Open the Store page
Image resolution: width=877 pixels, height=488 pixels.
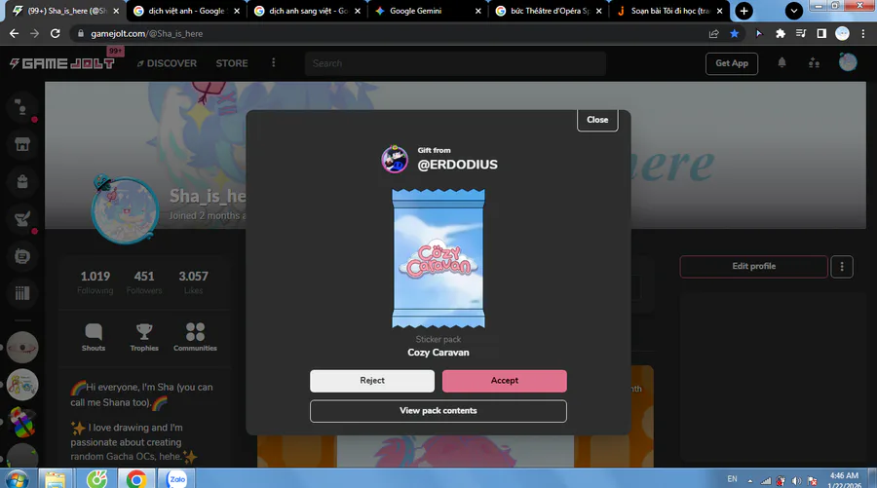coord(232,63)
